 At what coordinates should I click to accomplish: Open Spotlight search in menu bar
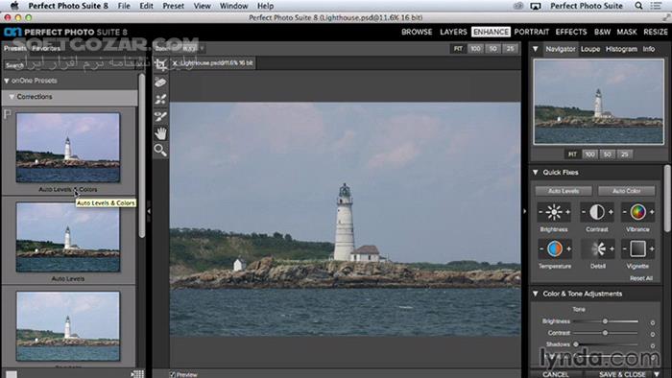click(x=638, y=6)
